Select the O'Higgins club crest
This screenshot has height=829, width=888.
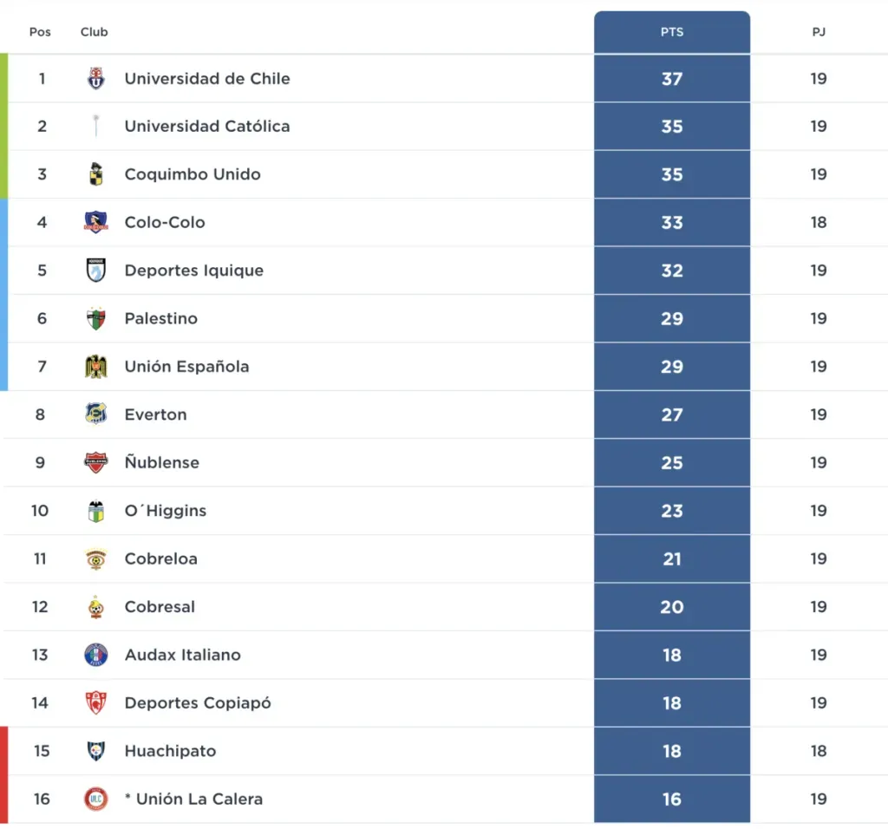click(95, 511)
